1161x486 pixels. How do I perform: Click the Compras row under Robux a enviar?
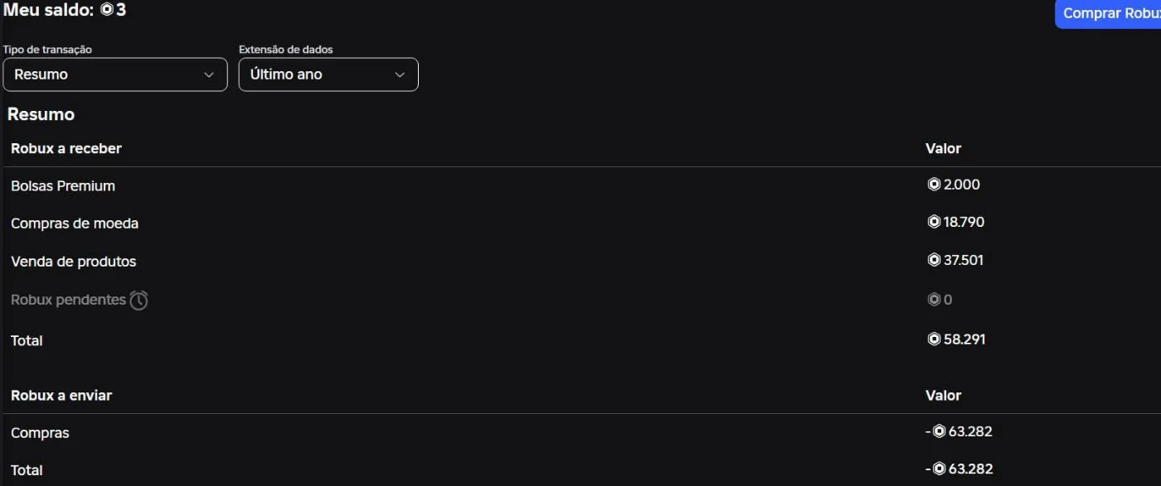pos(40,433)
